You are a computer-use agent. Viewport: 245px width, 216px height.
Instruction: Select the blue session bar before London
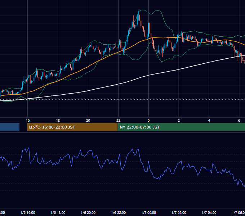[10, 127]
